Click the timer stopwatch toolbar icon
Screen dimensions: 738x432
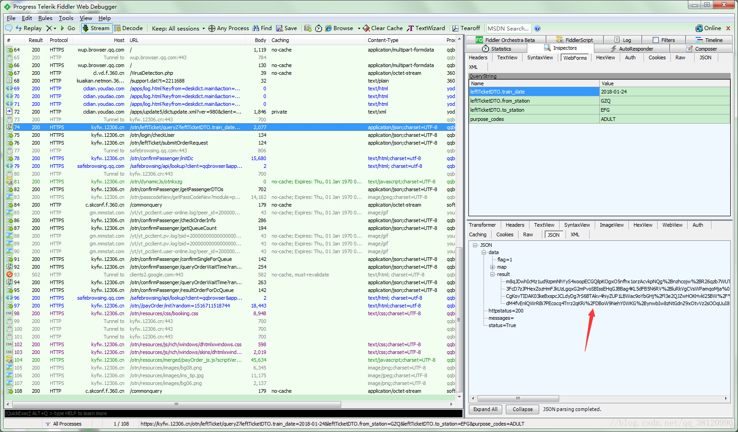click(318, 28)
